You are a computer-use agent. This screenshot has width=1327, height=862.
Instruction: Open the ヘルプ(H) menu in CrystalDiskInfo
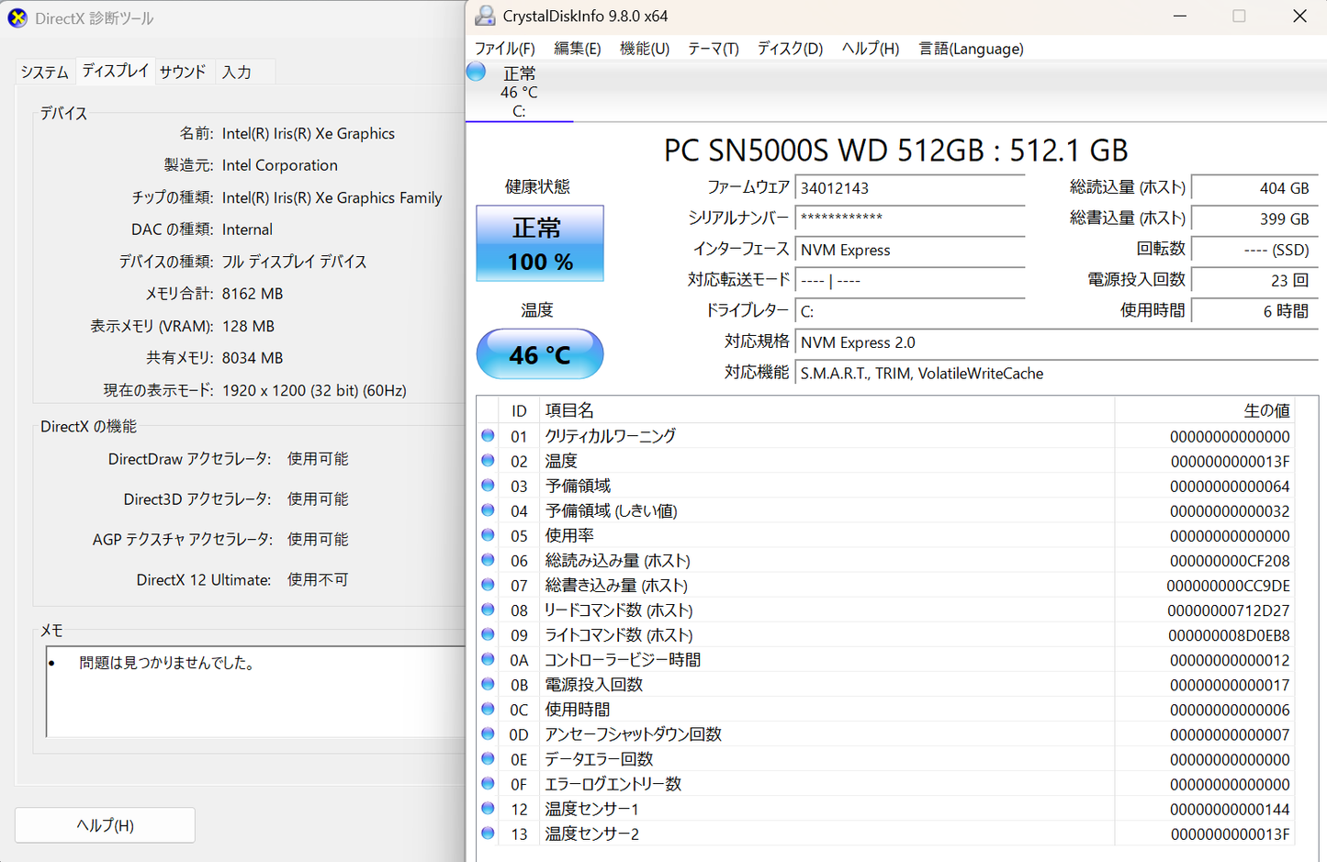coord(871,49)
